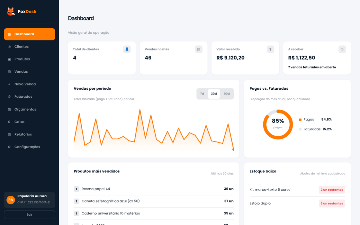
Task: Click the 85% pagas donut chart
Action: (x=278, y=124)
